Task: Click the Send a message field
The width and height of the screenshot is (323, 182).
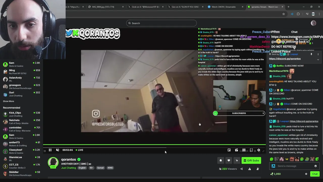Action: pos(294,166)
